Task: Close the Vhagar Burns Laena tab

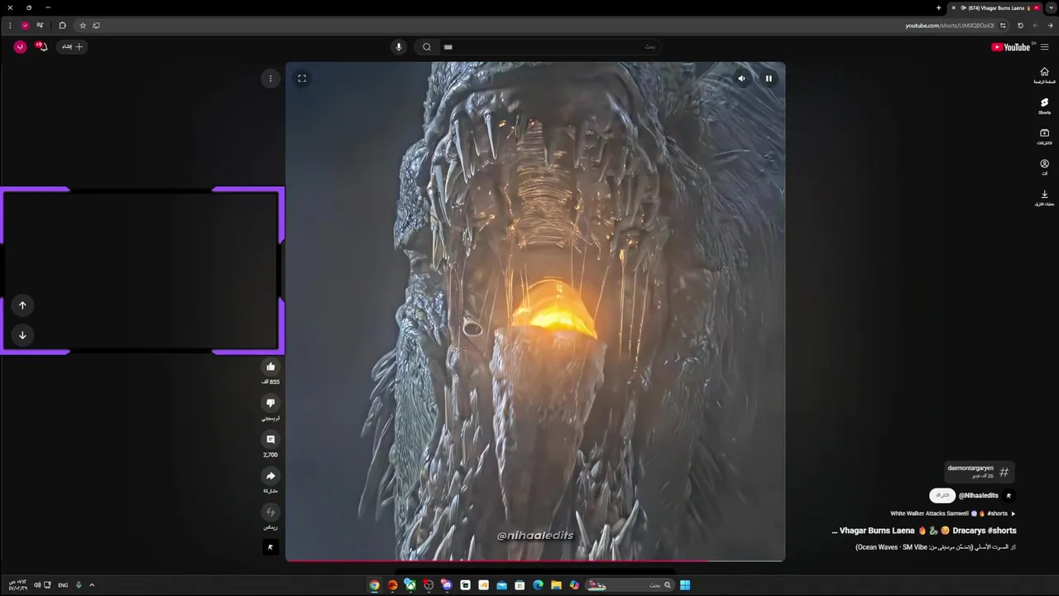Action: tap(953, 7)
